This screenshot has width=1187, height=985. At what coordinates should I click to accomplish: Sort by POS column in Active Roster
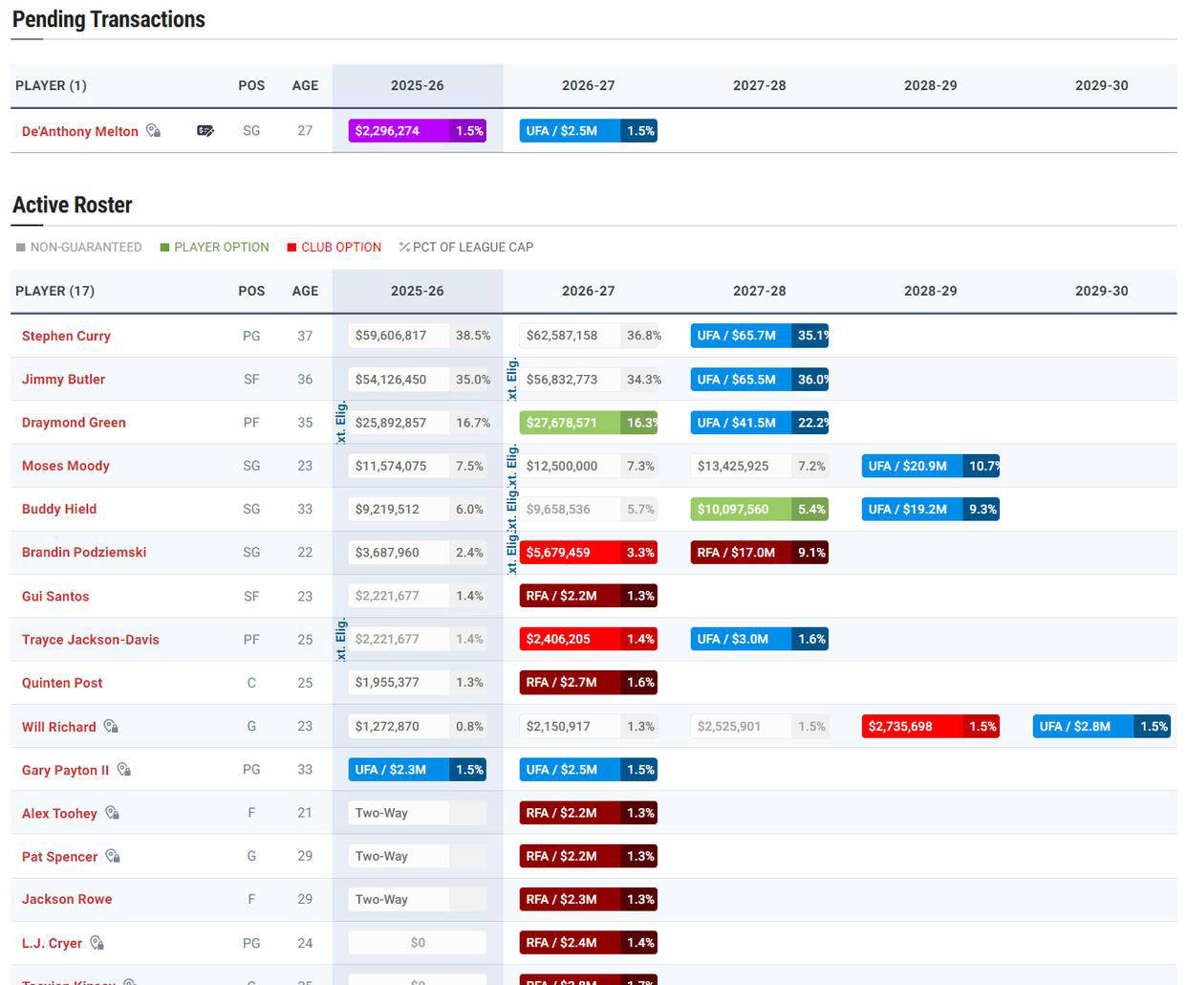click(251, 291)
